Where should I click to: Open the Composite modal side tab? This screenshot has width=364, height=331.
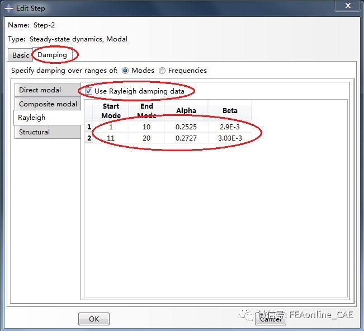click(47, 104)
